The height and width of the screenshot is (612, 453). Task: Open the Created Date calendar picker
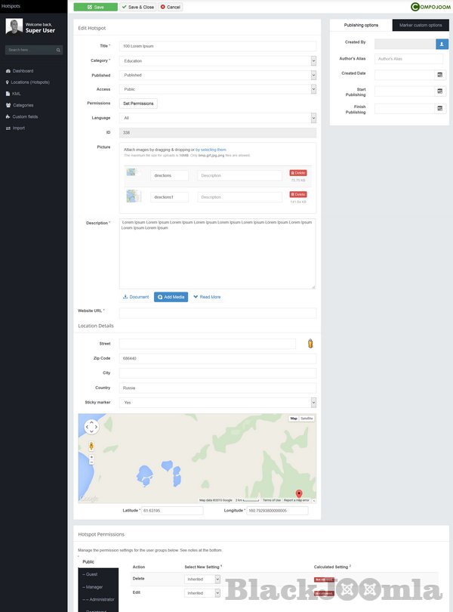440,75
